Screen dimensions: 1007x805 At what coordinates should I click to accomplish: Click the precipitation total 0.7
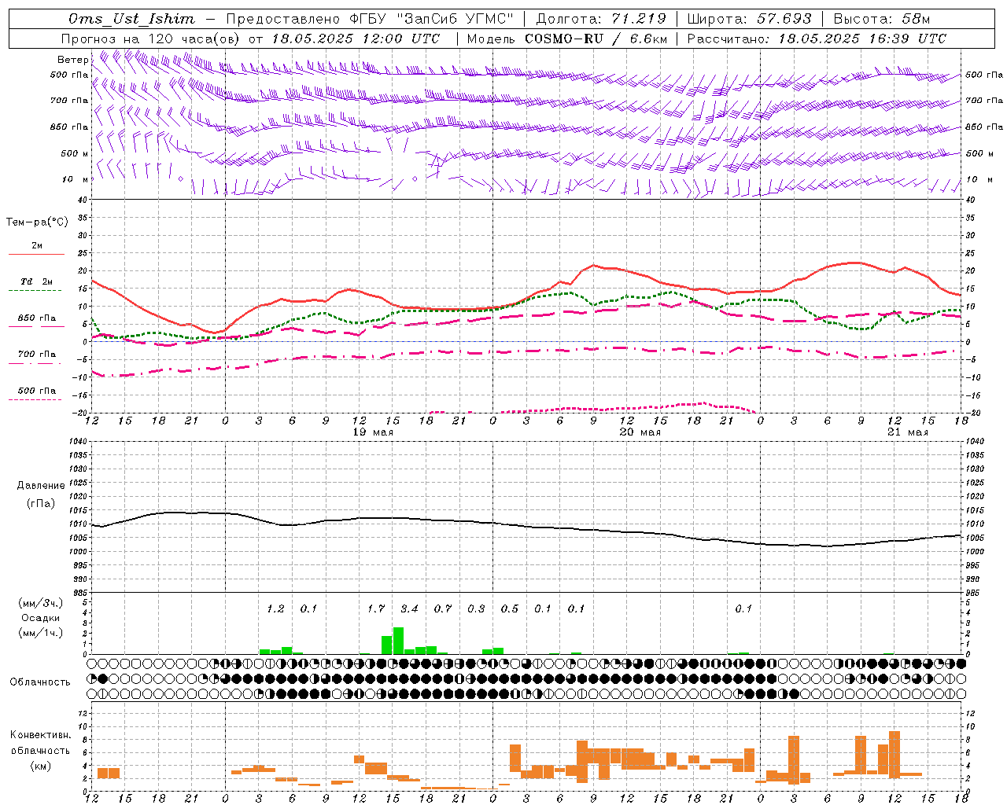click(443, 608)
